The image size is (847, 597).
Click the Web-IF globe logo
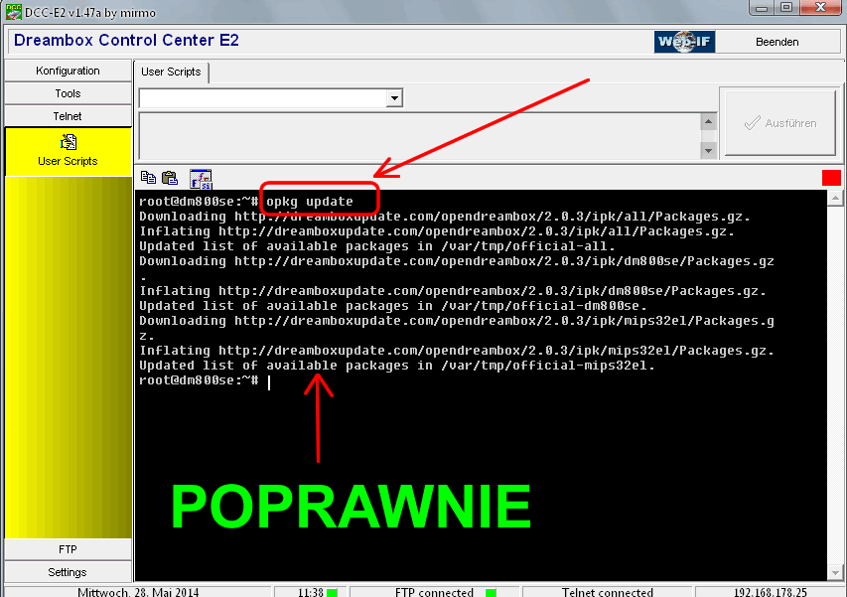click(x=684, y=42)
